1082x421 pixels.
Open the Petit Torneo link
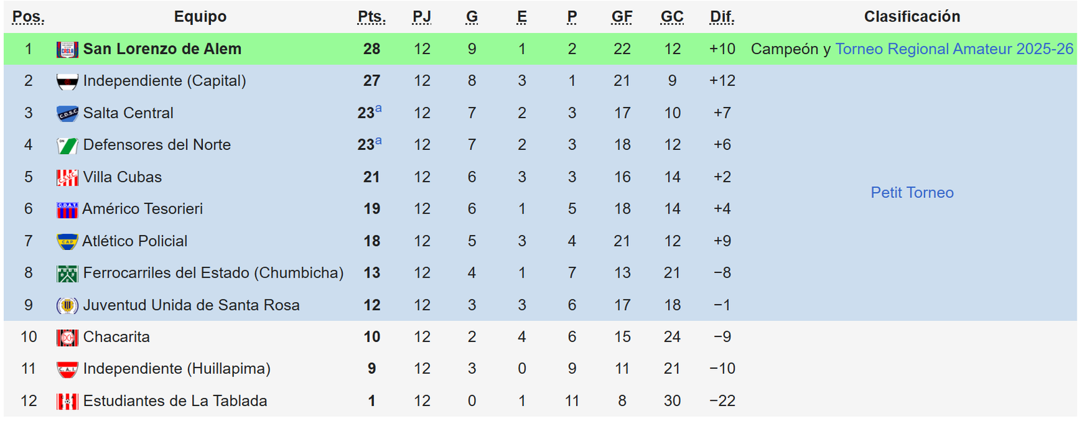click(x=912, y=193)
